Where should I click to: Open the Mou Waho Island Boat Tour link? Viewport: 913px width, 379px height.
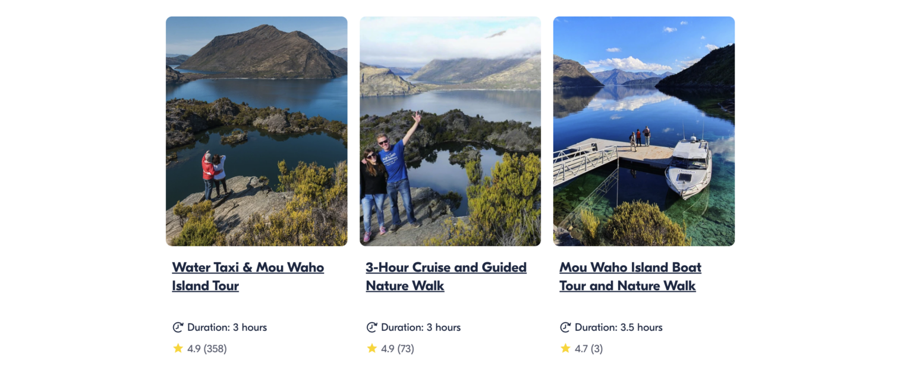pos(630,276)
